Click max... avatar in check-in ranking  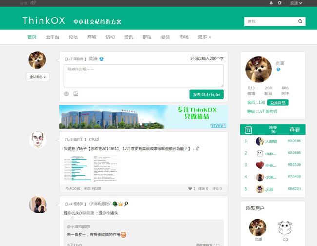coord(260,153)
